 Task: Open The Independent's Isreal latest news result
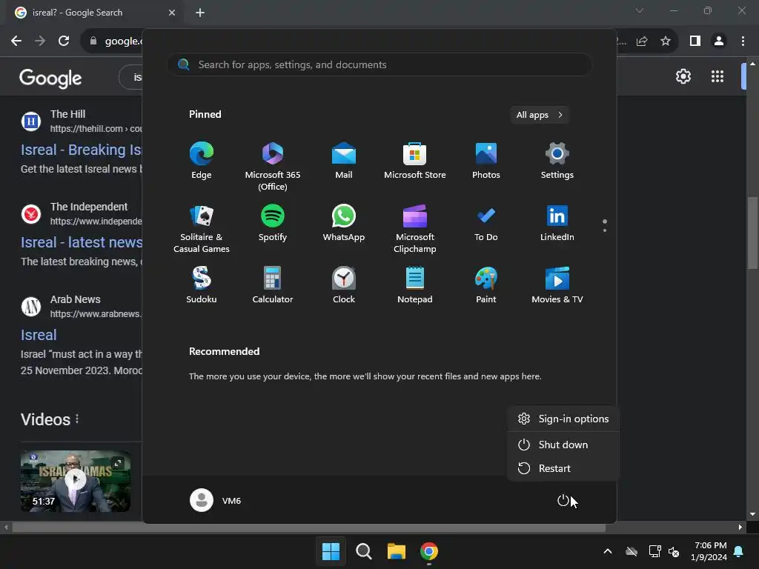pos(82,242)
